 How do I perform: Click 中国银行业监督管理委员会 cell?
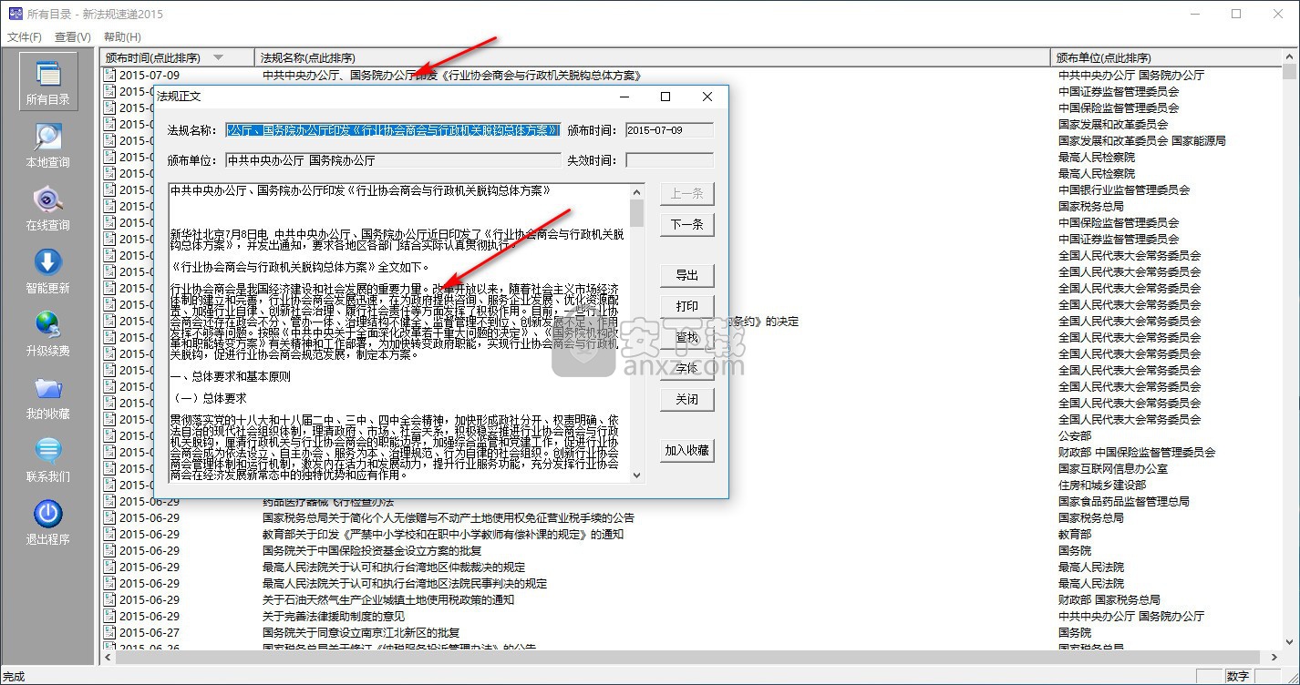pos(1124,189)
